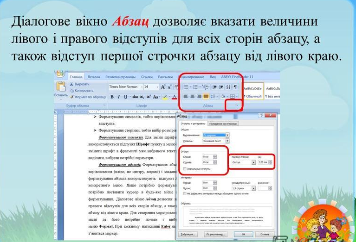This screenshot has height=242, width=356.
Task: Click the Вставить paste icon
Action: pos(61,87)
